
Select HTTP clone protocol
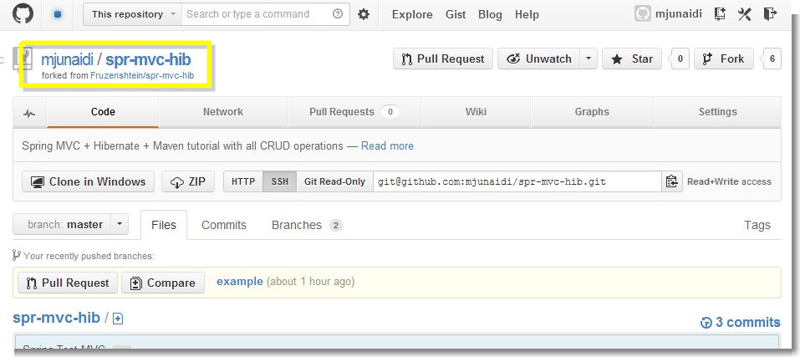(x=243, y=181)
